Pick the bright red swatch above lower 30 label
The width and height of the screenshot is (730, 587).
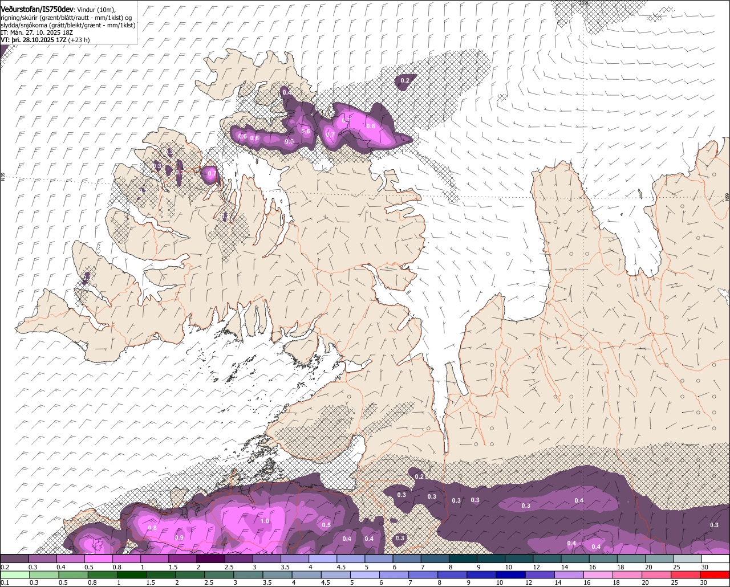click(715, 574)
